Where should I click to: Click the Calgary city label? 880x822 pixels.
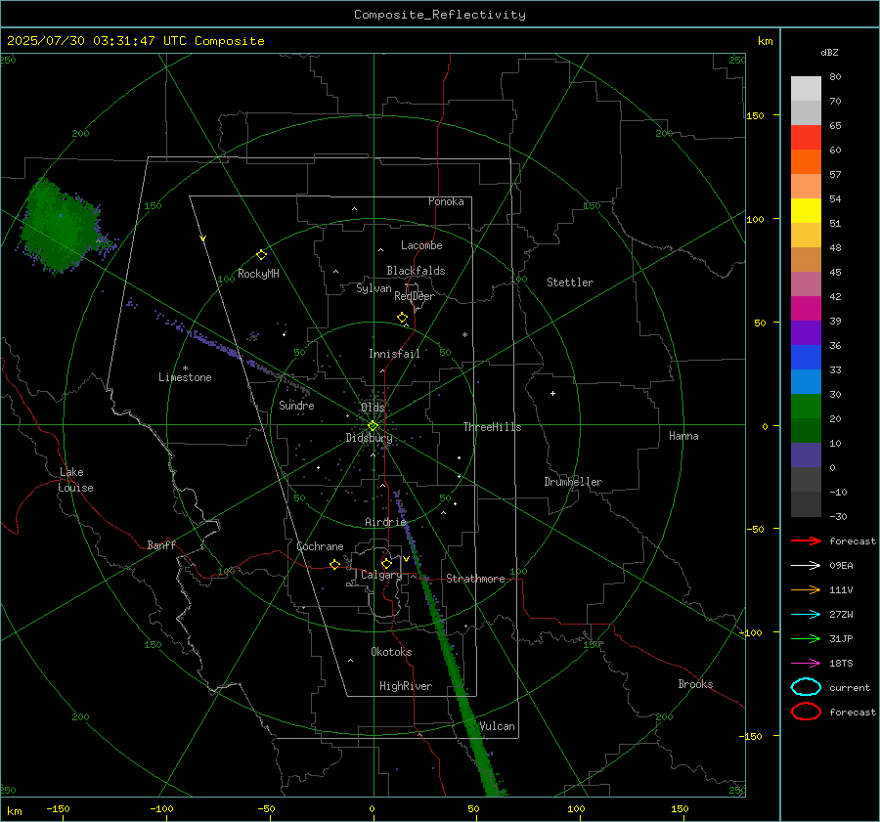(381, 575)
